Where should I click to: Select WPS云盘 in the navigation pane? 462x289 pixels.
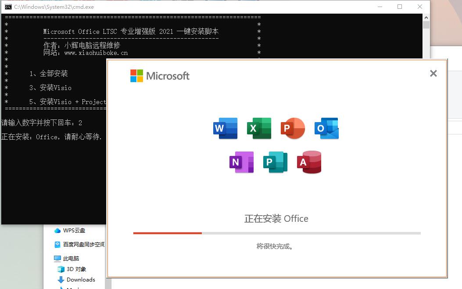pos(74,231)
